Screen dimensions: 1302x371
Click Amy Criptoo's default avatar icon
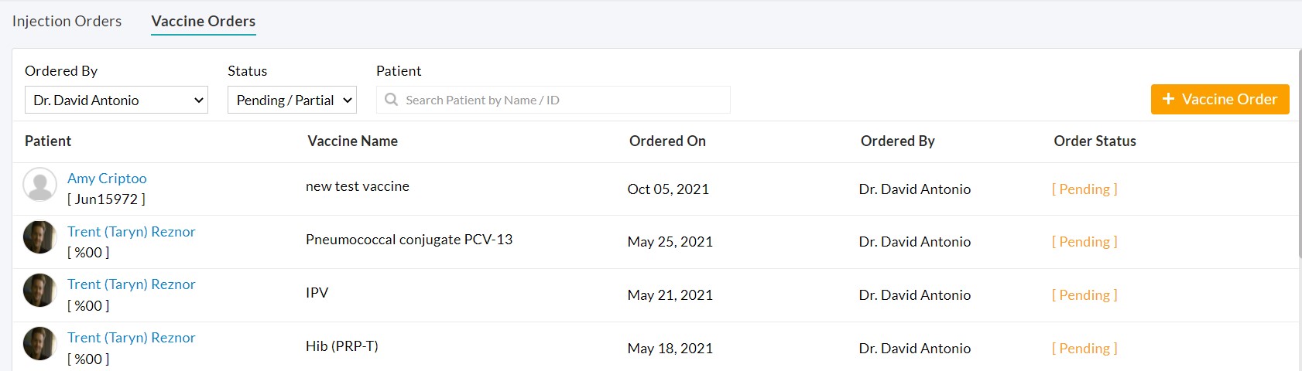click(39, 185)
